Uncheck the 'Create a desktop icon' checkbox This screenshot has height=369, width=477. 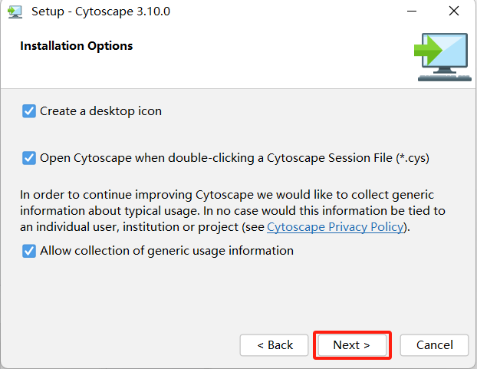pos(29,111)
